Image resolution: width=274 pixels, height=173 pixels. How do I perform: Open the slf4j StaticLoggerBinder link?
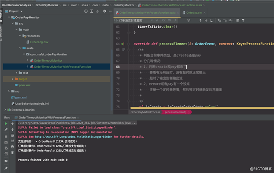pyautogui.click(x=74, y=137)
